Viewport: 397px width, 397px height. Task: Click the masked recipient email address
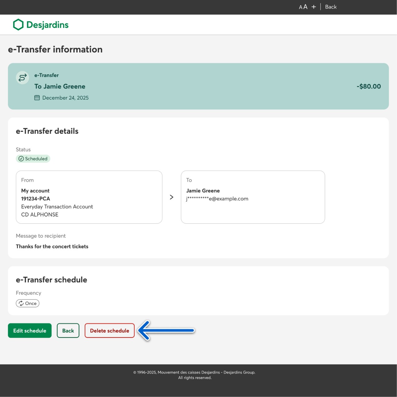pos(217,199)
